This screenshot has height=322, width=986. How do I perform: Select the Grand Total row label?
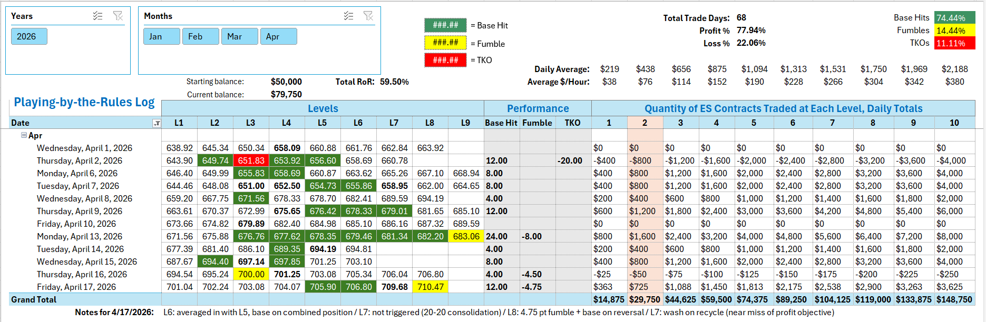pyautogui.click(x=34, y=299)
